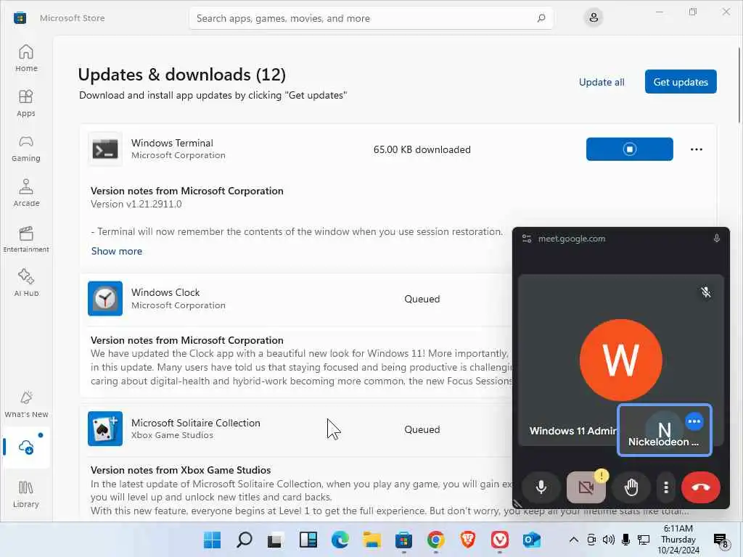Viewport: 743px width, 557px height.
Task: Launch Microsoft Edge from taskbar
Action: (340, 540)
